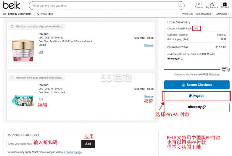
Task: Open the Resilience Creme jar thumbnail
Action: point(23,51)
